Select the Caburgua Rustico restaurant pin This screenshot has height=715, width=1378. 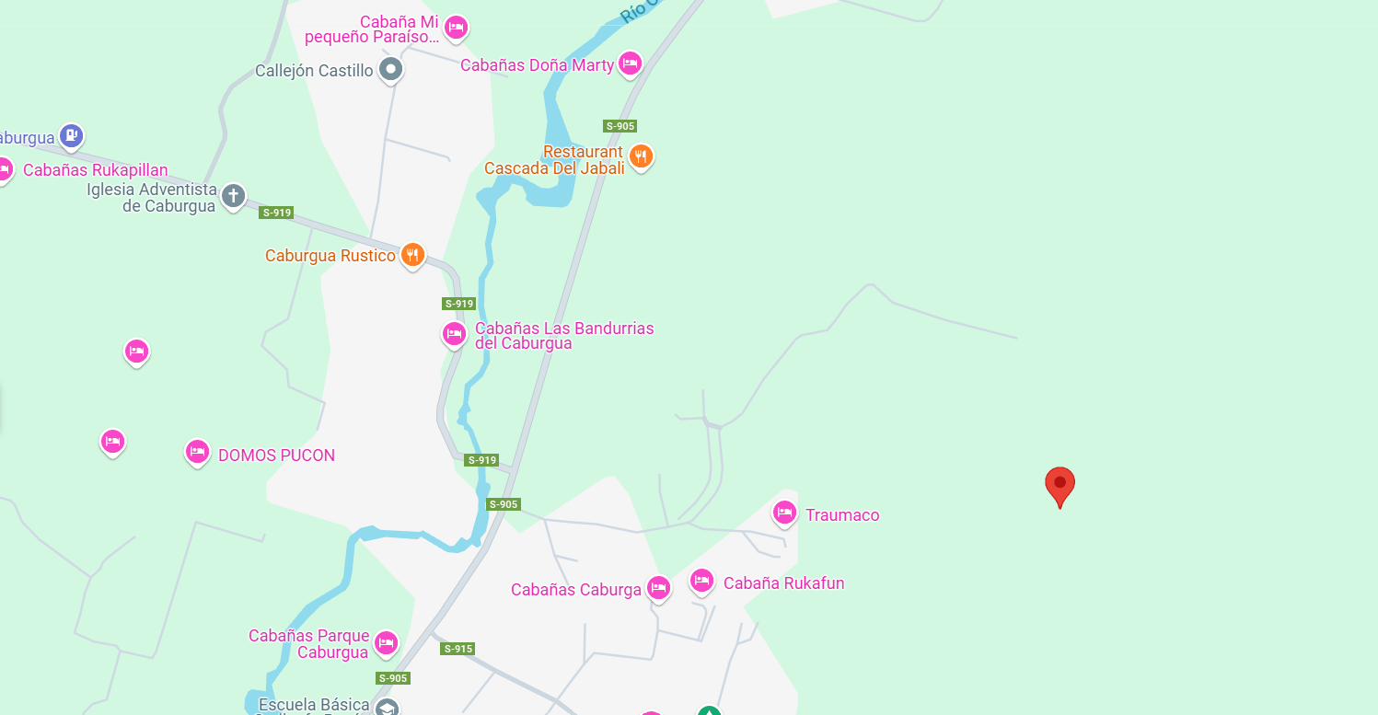(x=412, y=255)
